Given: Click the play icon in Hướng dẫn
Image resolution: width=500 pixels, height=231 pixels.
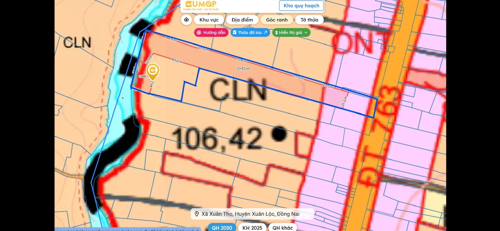Looking at the screenshot, I should pyautogui.click(x=199, y=33).
